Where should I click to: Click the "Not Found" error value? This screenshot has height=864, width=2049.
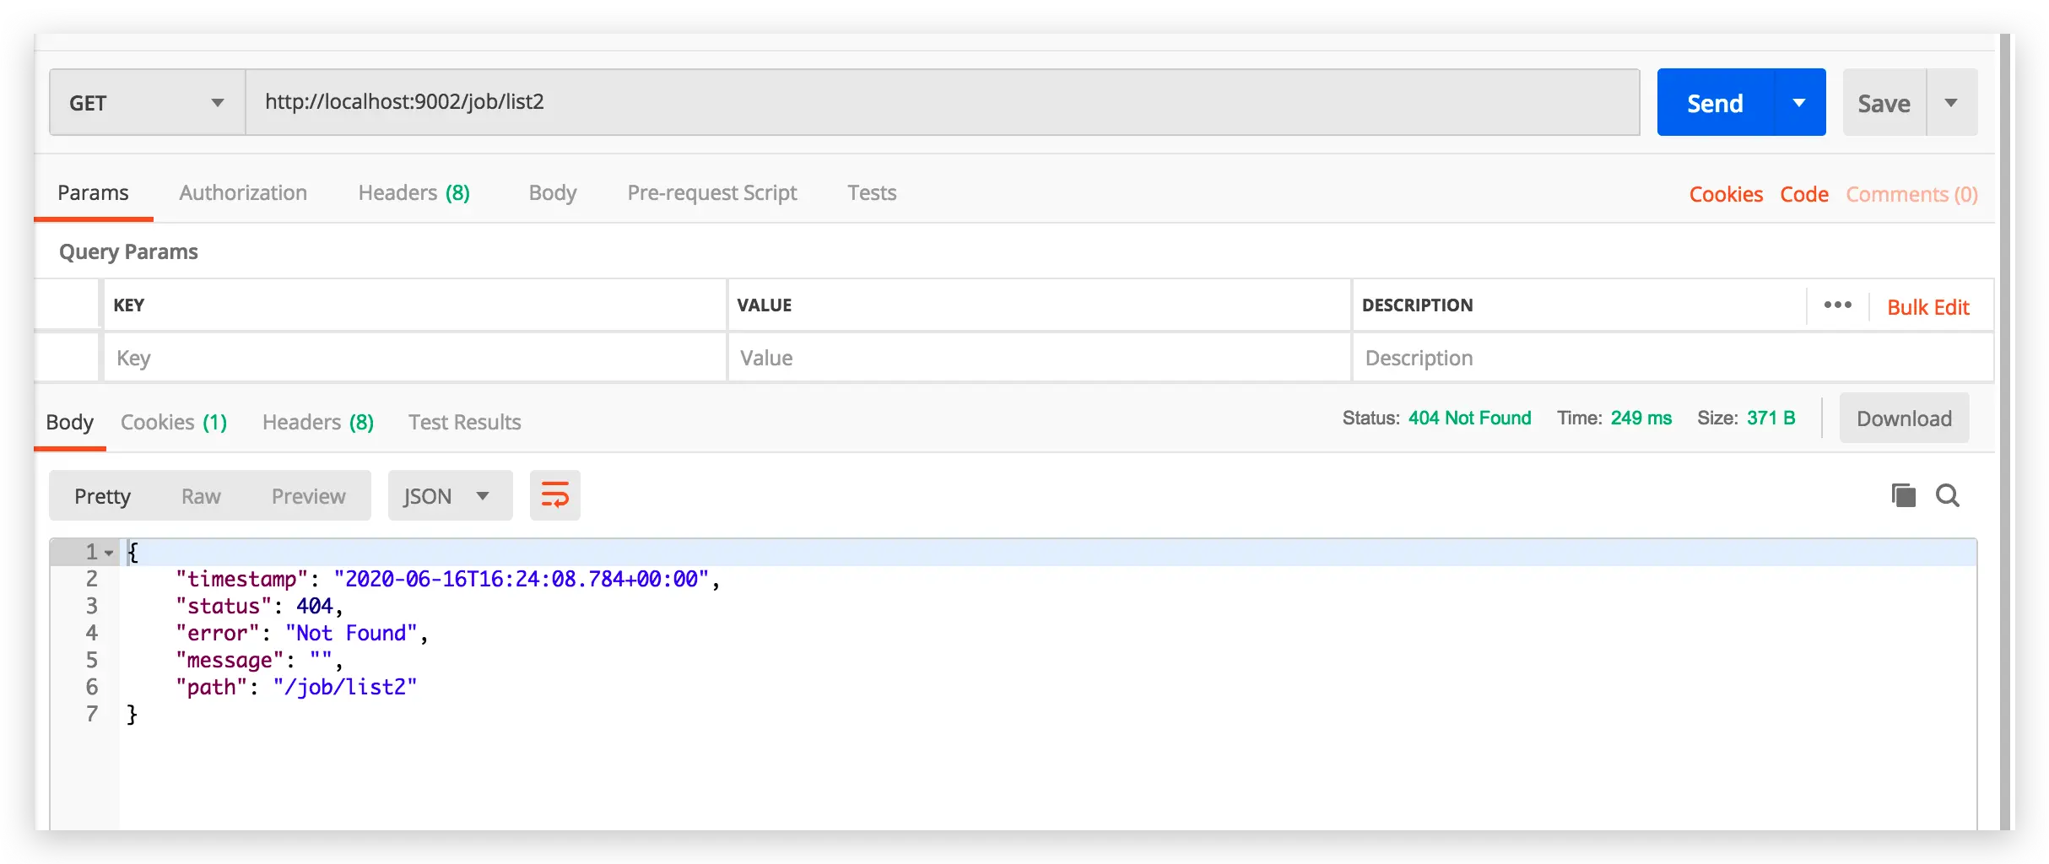(351, 633)
